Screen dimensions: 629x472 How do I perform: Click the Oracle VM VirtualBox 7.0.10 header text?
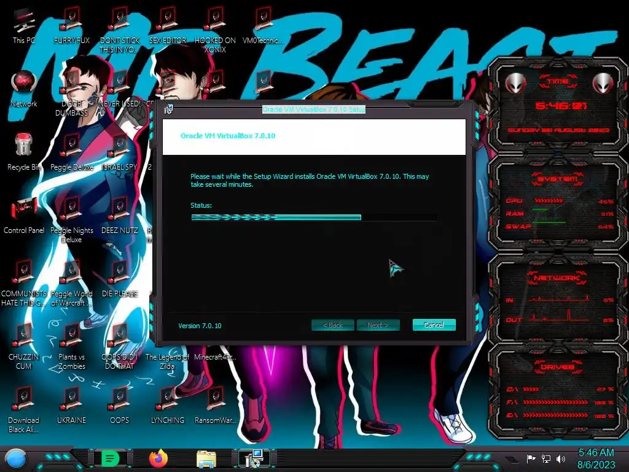point(228,136)
